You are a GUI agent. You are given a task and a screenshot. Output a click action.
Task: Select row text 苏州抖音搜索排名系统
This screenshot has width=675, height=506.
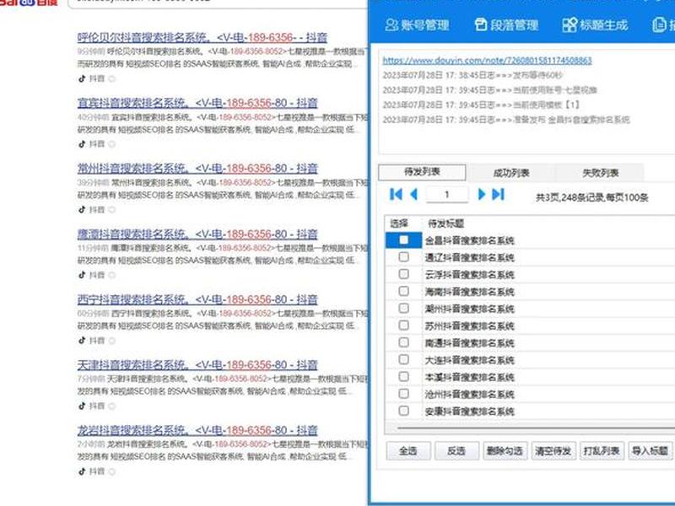coord(470,326)
